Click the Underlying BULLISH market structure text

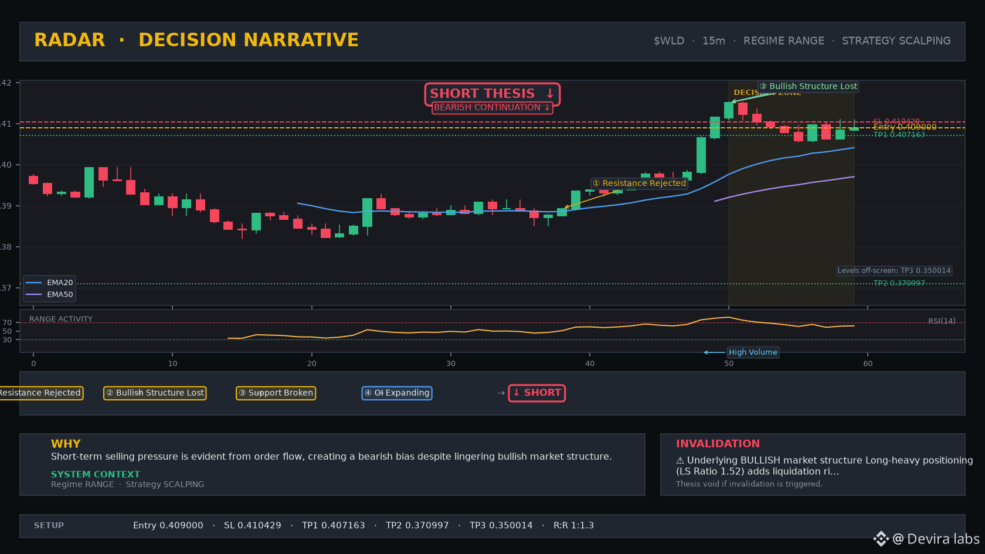coord(824,466)
